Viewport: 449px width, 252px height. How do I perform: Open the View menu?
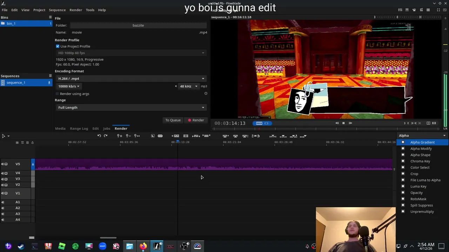pos(25,10)
